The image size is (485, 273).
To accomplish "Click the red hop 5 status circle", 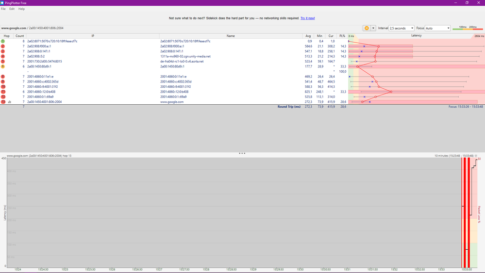I will tap(3, 62).
